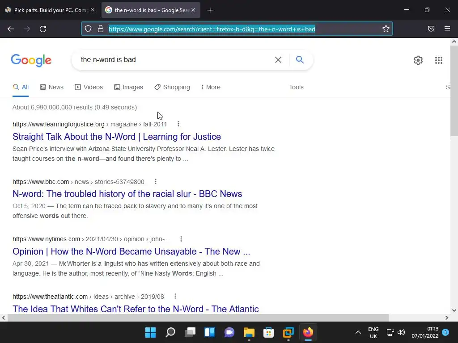Open a new tab with plus button
Image resolution: width=458 pixels, height=343 pixels.
click(x=210, y=10)
